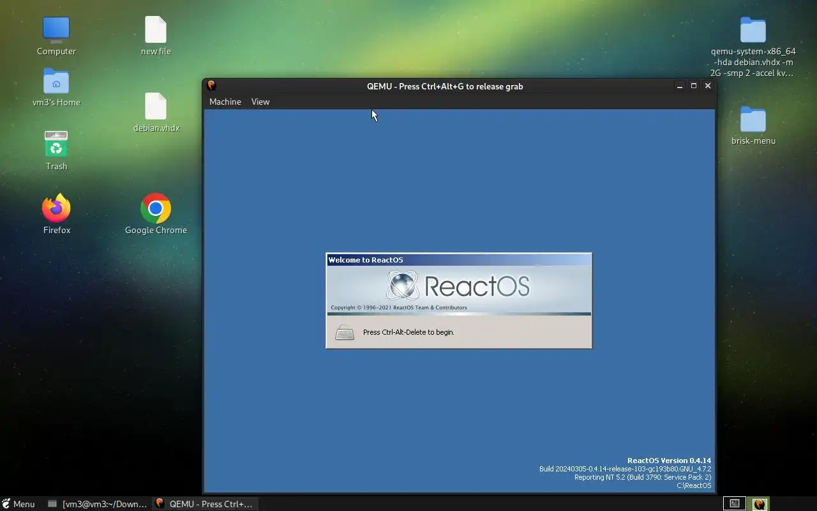
Task: Click 'ReactOS Version 0.4.14' text
Action: (669, 461)
